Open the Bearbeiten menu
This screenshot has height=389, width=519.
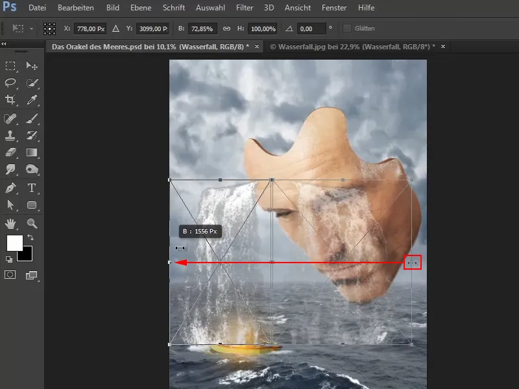click(x=76, y=8)
